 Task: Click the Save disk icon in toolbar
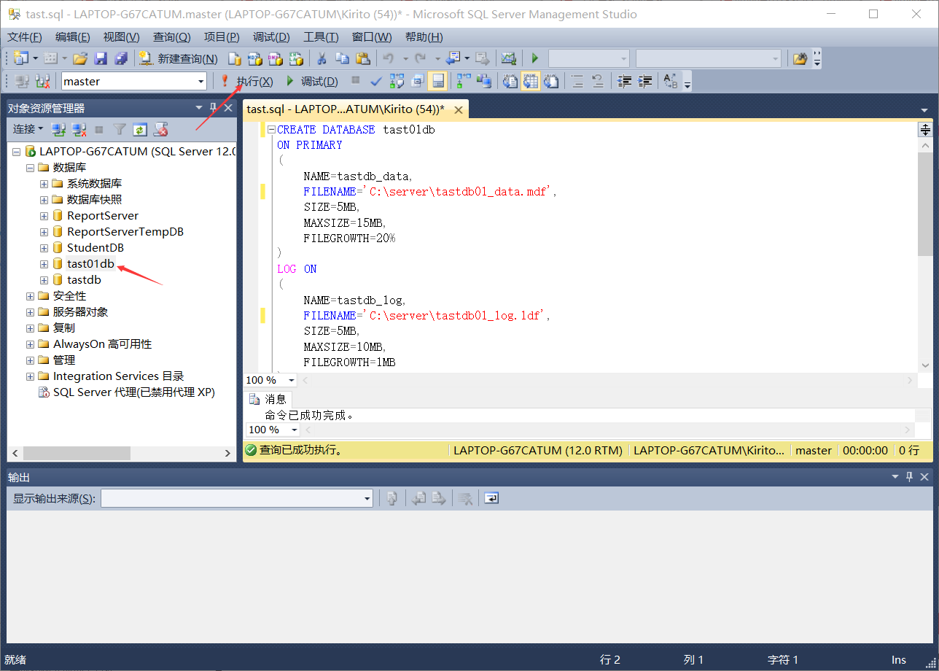click(x=101, y=58)
